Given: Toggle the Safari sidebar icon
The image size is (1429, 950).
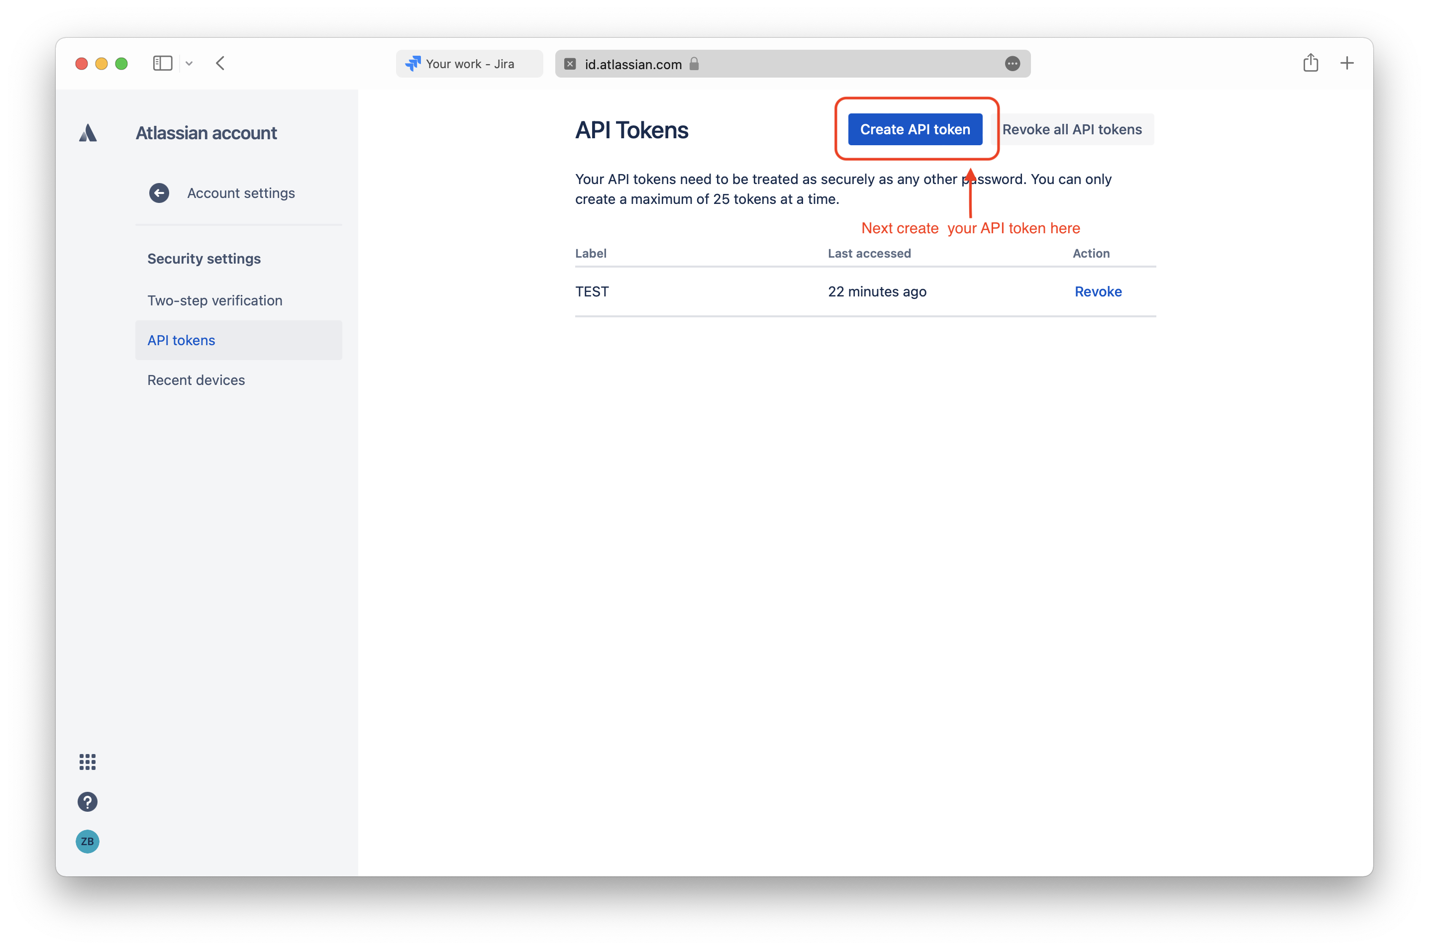Looking at the screenshot, I should point(162,63).
